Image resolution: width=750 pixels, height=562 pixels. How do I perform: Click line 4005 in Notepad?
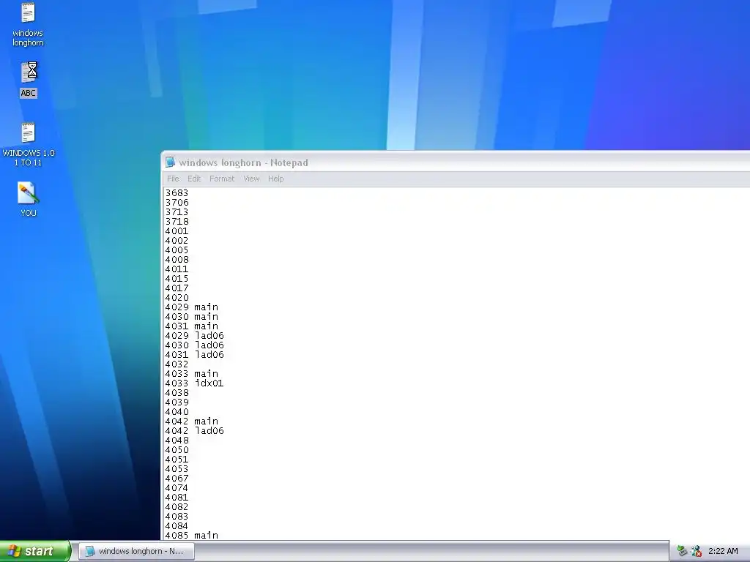click(177, 250)
